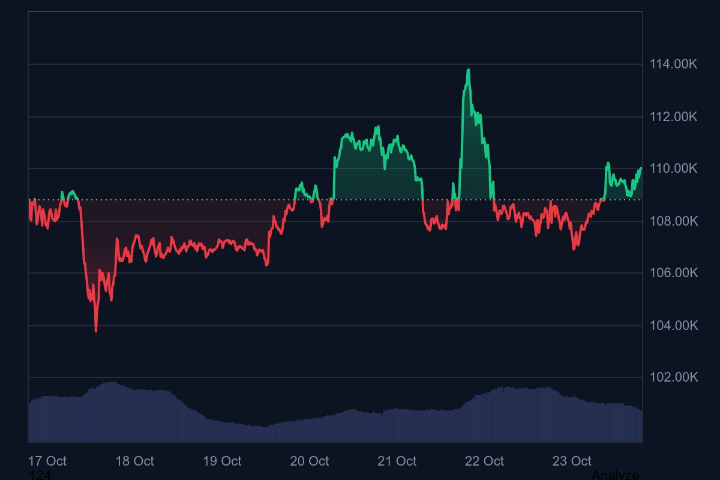Click the 20 Oct axis label
Image resolution: width=720 pixels, height=480 pixels.
[309, 461]
